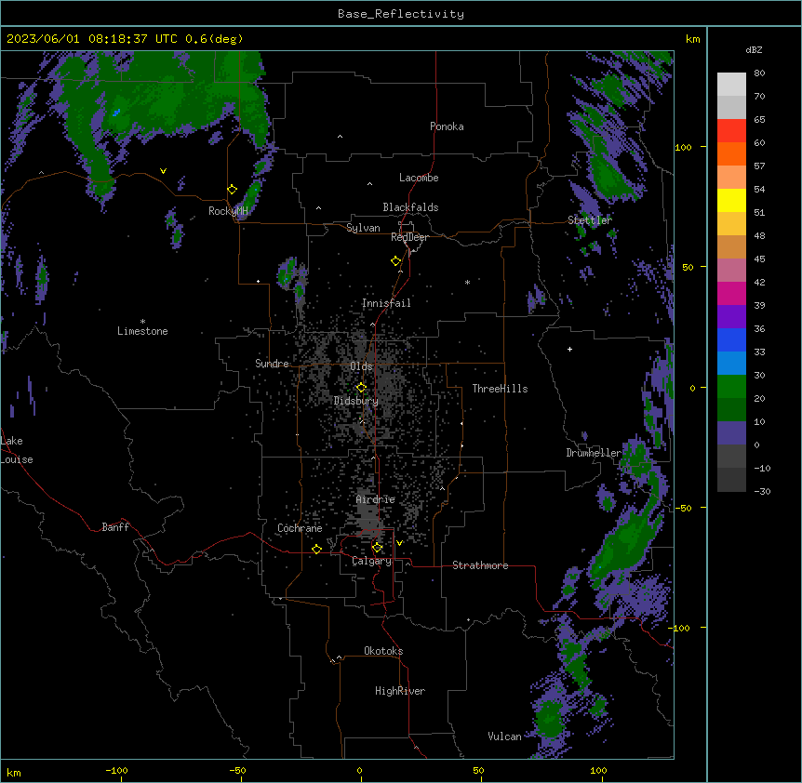The image size is (802, 783).
Task: Click the -30 value in the dBZ legend
Action: [762, 491]
